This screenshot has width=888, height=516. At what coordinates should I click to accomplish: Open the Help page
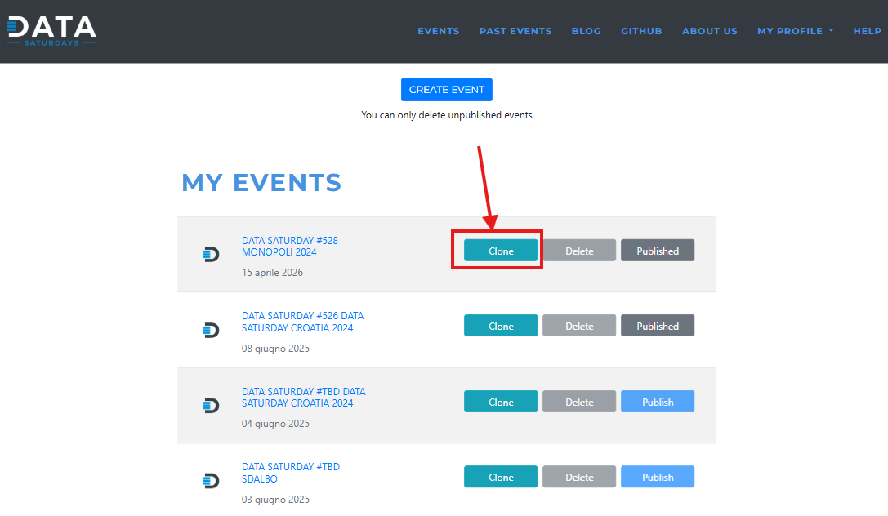(x=867, y=31)
